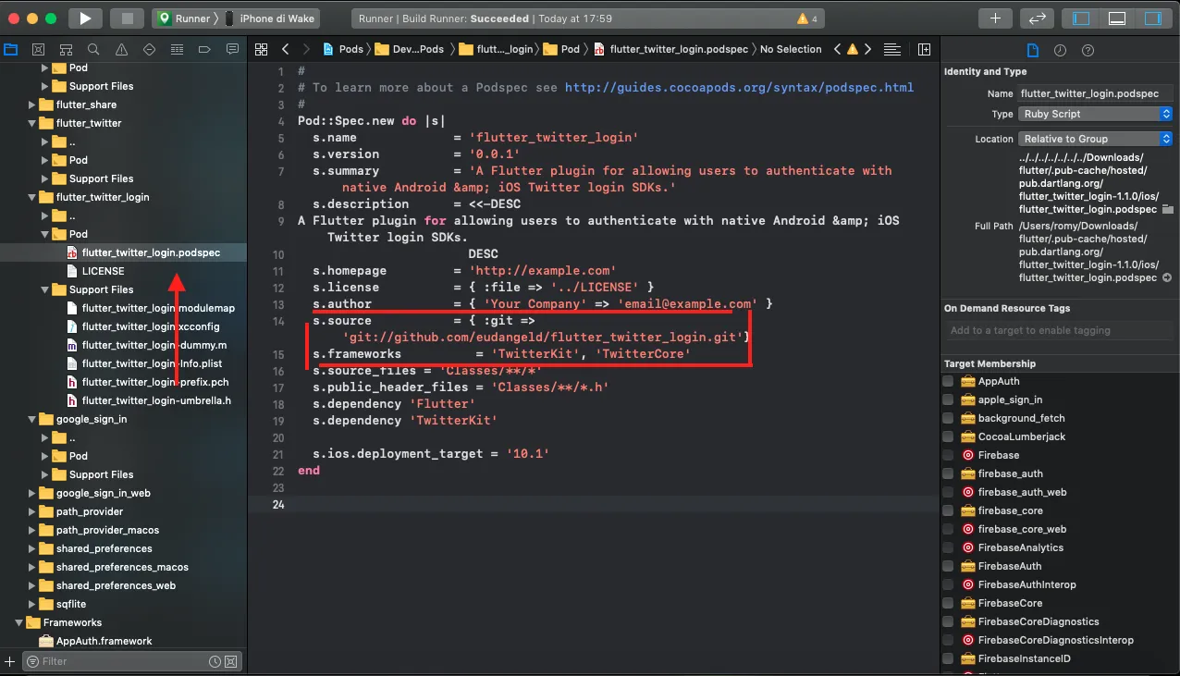Click No Selection in jump bar
This screenshot has width=1180, height=676.
tap(791, 49)
